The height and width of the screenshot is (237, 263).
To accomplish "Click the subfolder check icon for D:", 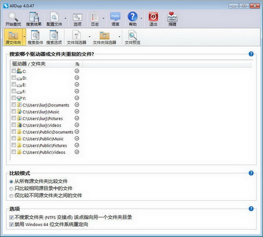I will tap(77, 78).
